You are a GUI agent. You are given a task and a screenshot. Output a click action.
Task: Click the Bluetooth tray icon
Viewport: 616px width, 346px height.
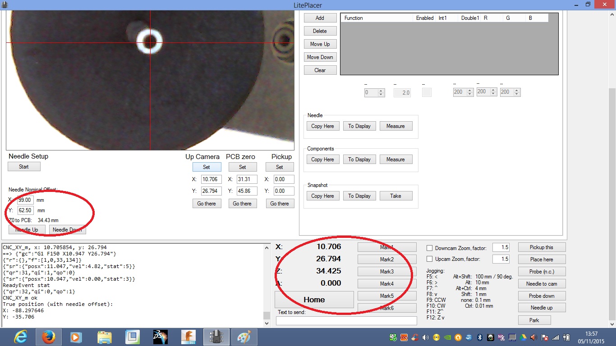(x=480, y=337)
